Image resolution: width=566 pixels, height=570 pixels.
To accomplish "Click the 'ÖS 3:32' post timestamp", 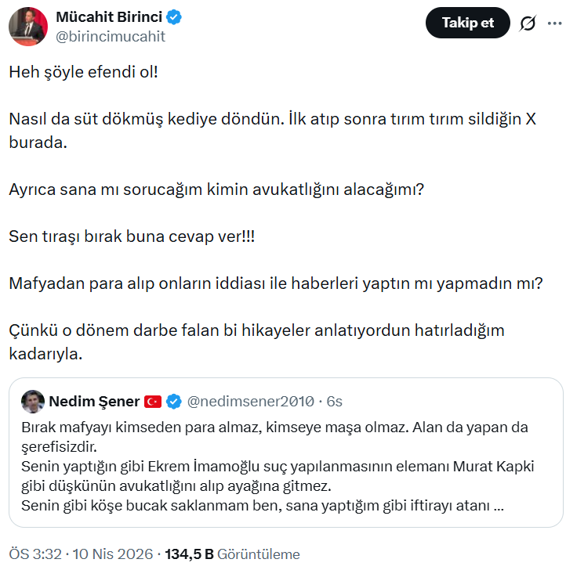I will (35, 554).
